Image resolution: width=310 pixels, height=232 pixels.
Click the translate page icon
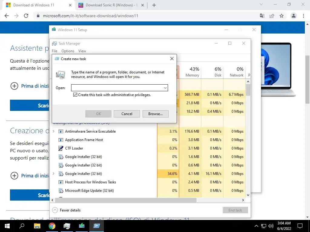[x=262, y=16]
